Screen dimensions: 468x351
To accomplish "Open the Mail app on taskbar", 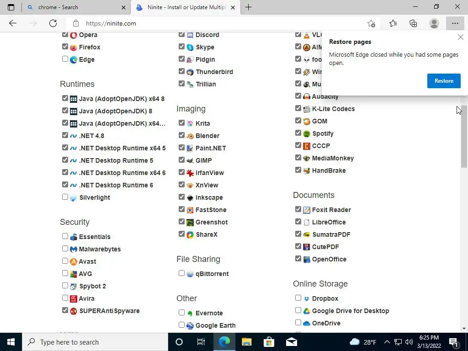I will tap(292, 342).
